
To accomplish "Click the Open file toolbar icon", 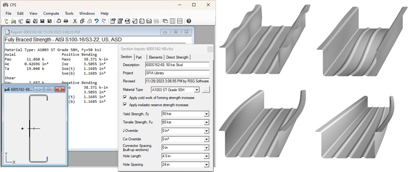I will coord(28,21).
